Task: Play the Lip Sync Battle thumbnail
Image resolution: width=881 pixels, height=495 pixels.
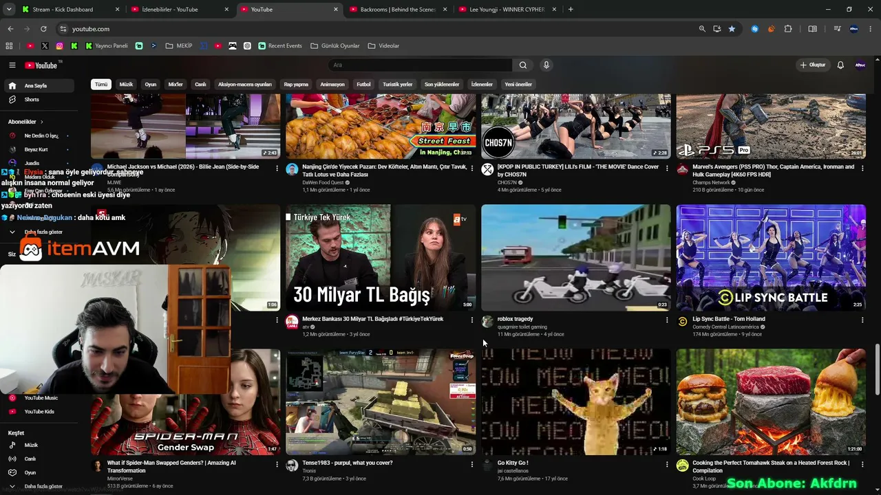Action: pos(771,258)
